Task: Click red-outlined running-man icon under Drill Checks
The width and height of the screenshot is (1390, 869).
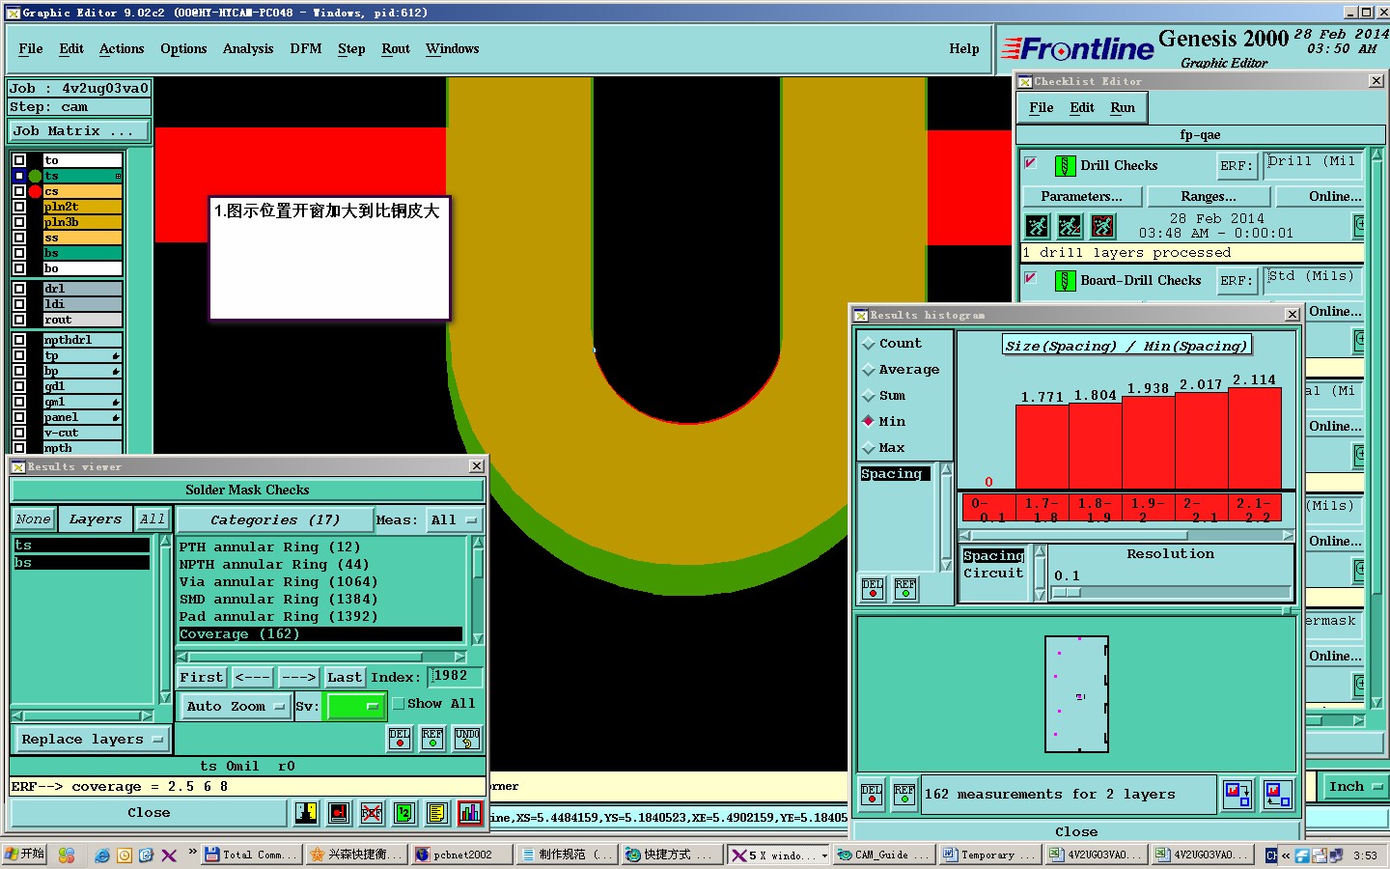Action: [1102, 227]
